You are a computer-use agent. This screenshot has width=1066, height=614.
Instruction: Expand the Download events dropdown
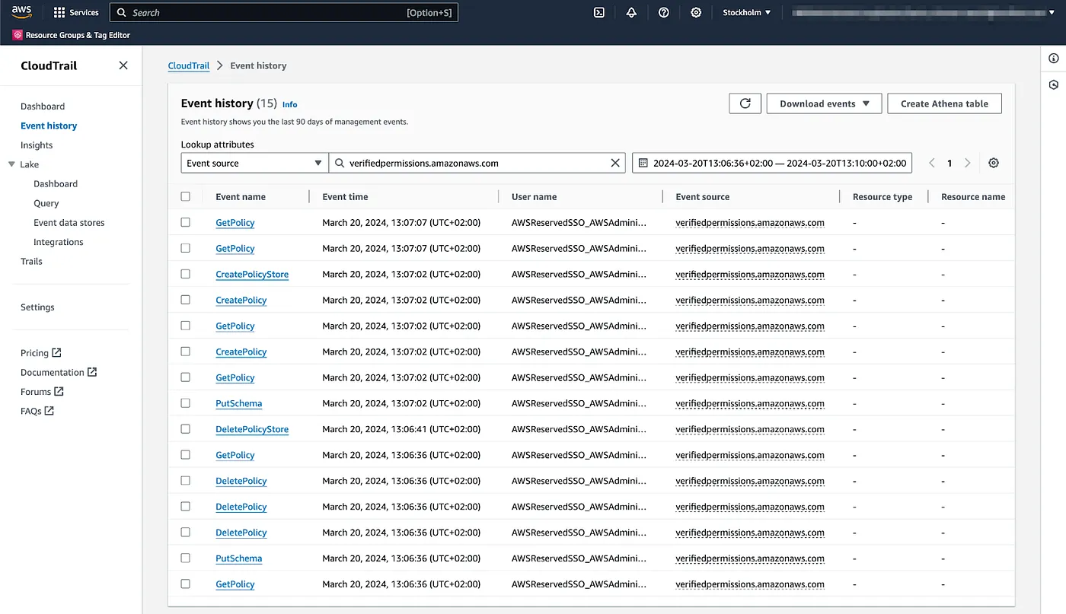pos(824,103)
